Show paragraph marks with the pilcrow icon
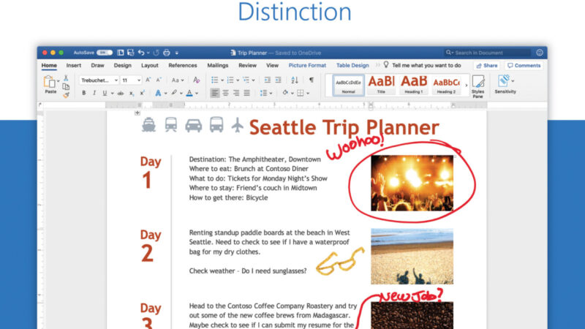The width and height of the screenshot is (585, 329). pos(312,80)
